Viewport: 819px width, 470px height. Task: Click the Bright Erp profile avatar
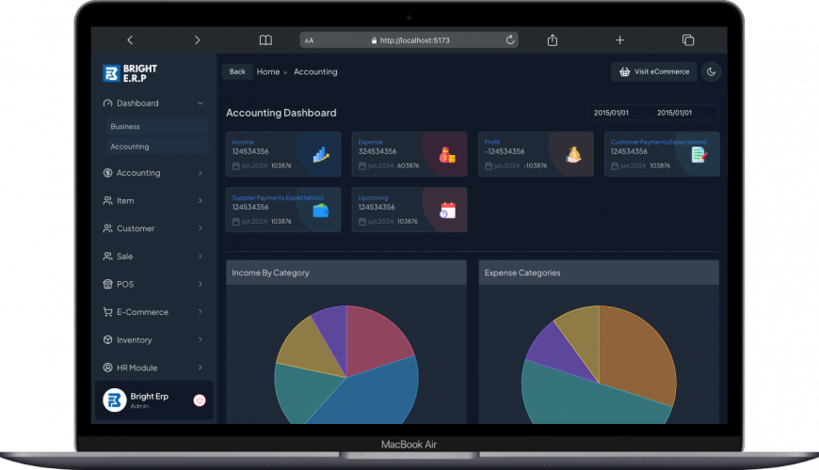pos(115,400)
